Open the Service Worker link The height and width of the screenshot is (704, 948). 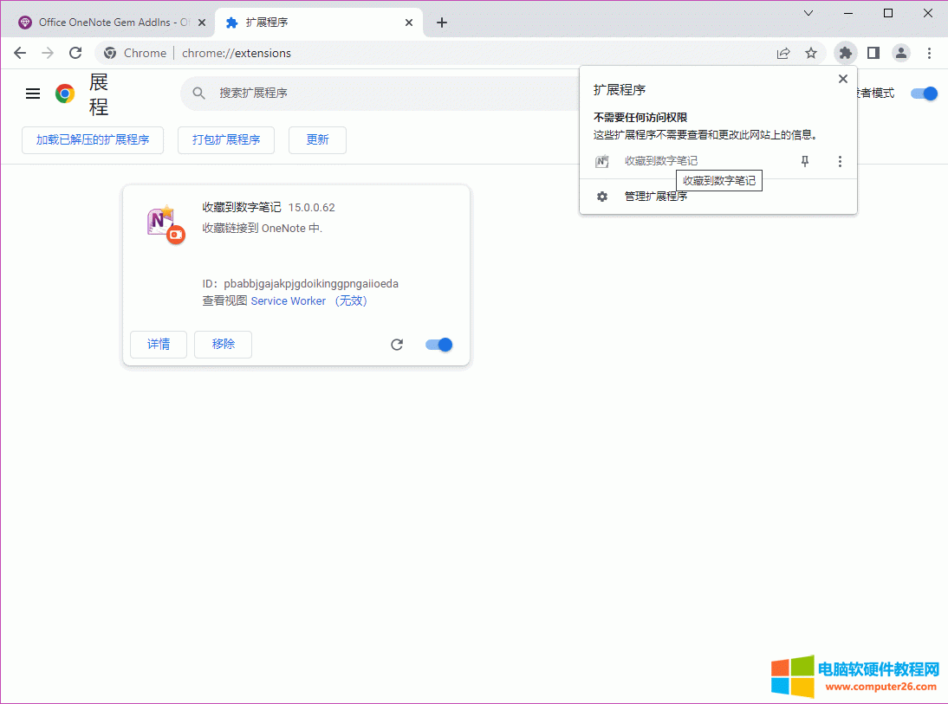point(288,301)
